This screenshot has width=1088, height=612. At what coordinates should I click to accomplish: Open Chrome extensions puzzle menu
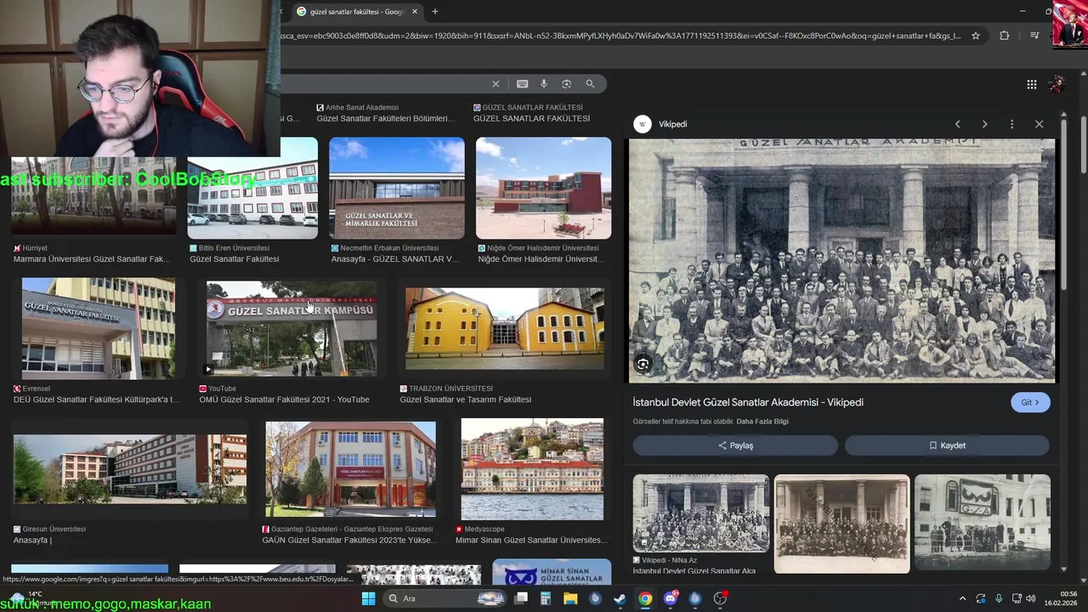point(1004,36)
